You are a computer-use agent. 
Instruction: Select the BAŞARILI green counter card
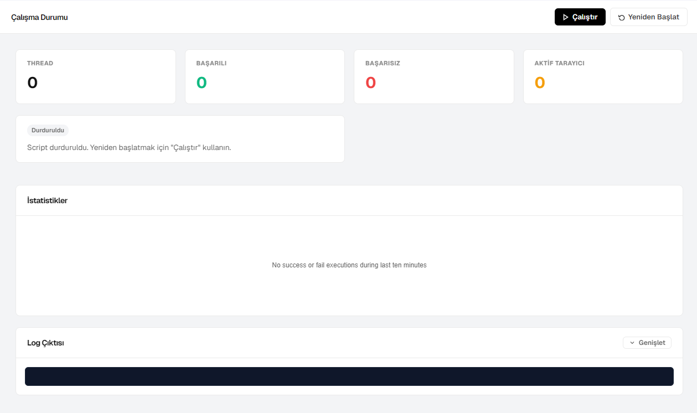click(265, 76)
